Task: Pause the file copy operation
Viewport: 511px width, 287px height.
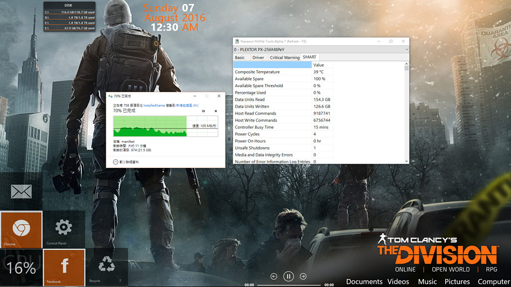Action: click(x=204, y=111)
